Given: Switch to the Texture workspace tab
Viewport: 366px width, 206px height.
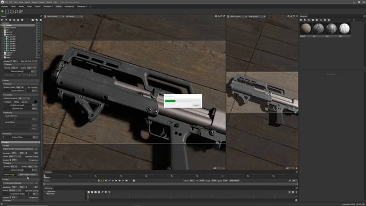Looking at the screenshot, I should pyautogui.click(x=38, y=6).
